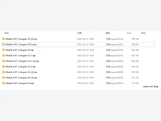
Task: Click the date of Cologne V3.1.zip
Action: (86, 55)
